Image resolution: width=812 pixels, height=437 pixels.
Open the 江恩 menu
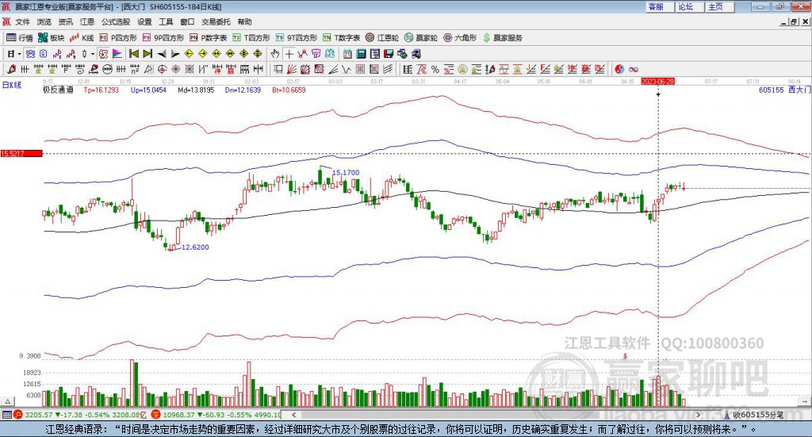tap(87, 21)
